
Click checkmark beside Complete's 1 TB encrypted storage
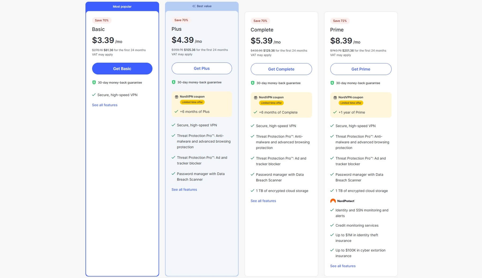click(252, 191)
